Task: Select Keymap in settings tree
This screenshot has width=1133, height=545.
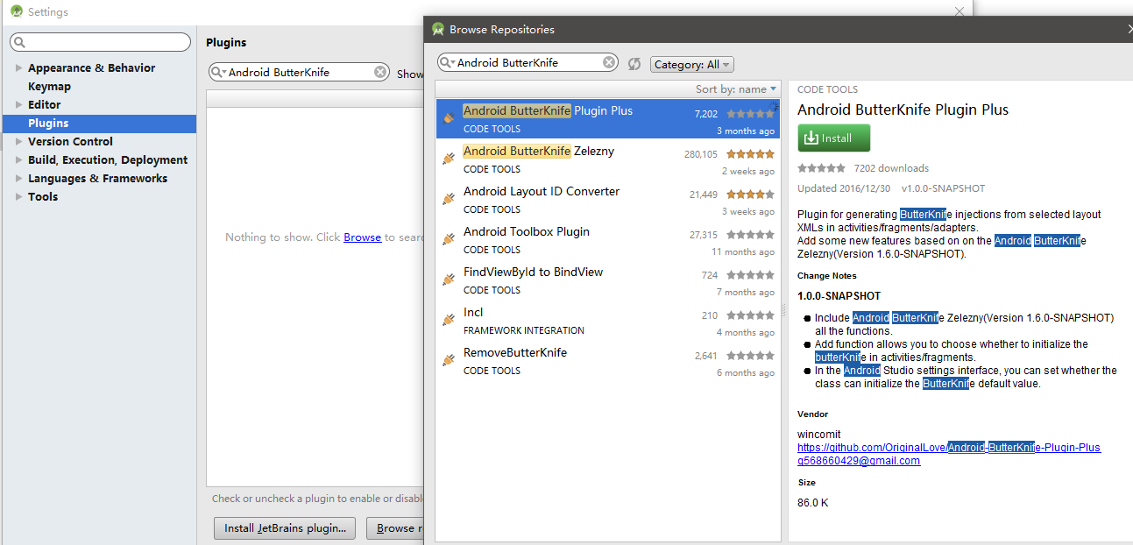Action: (x=49, y=86)
